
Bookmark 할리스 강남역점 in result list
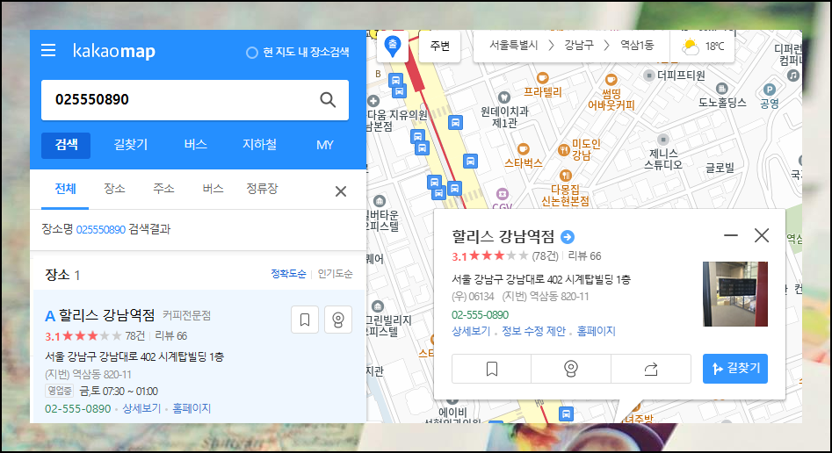305,320
